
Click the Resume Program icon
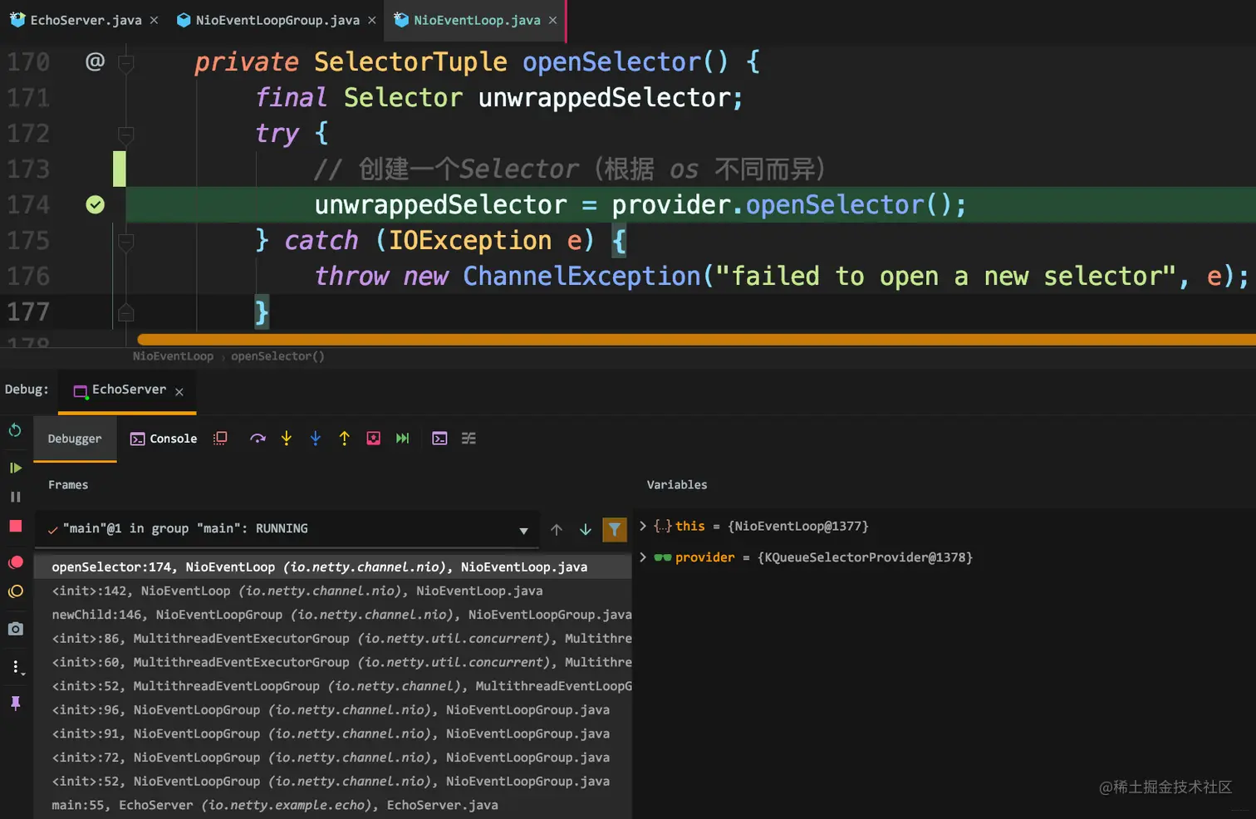(15, 468)
